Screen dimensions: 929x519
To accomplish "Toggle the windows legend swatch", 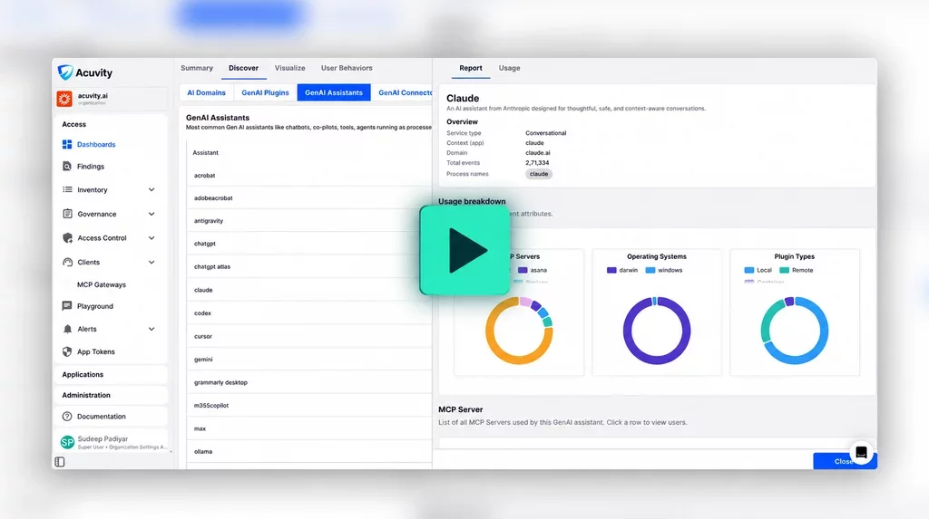I will [650, 270].
